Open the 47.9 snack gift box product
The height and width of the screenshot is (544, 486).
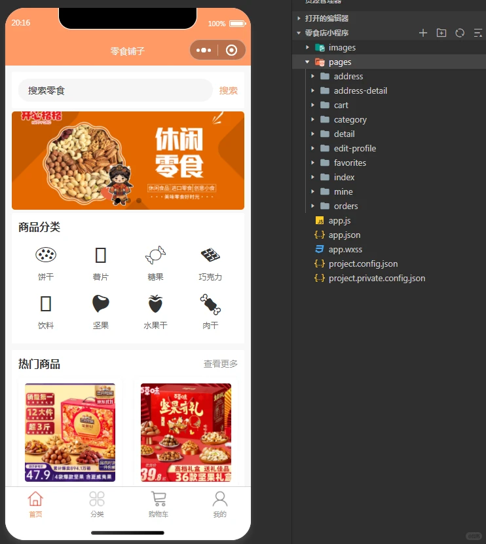[x=70, y=433]
